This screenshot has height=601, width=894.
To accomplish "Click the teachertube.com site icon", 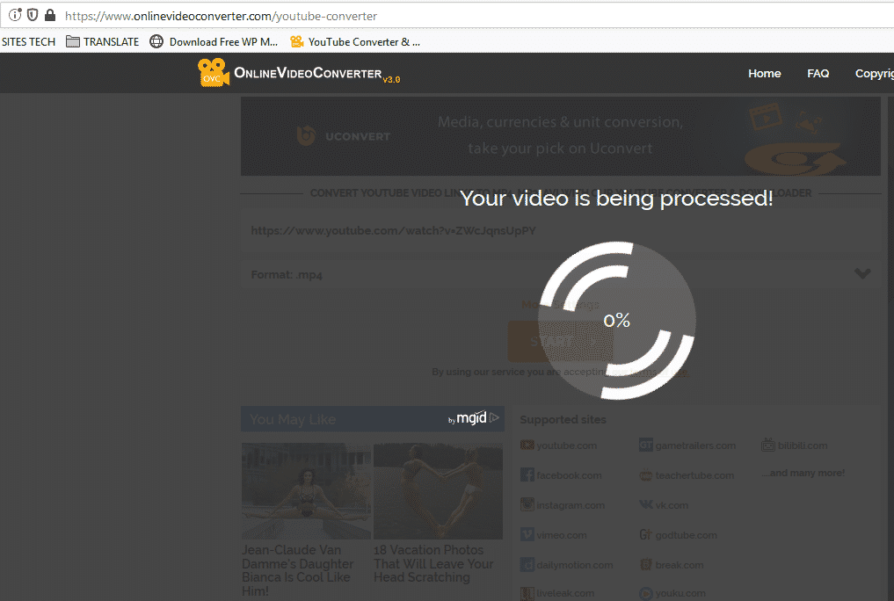I will click(x=645, y=475).
